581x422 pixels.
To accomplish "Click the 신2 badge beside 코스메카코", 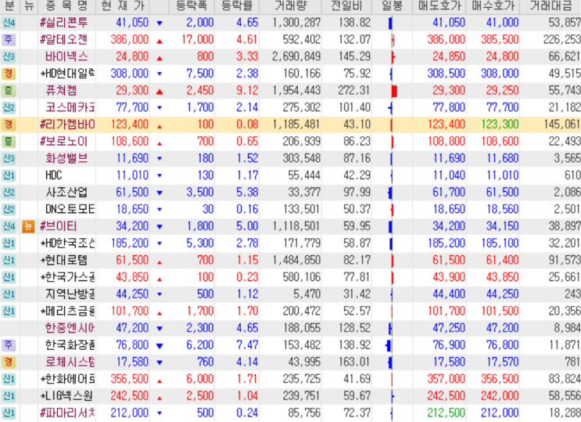I will [x=9, y=107].
